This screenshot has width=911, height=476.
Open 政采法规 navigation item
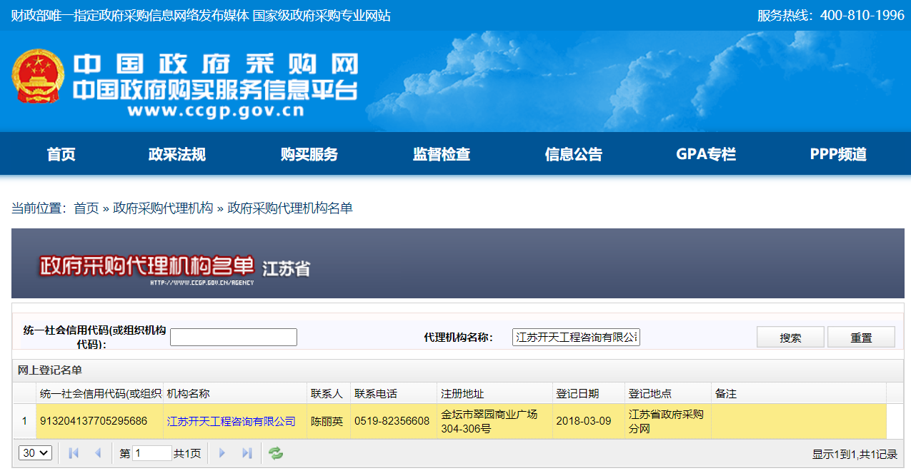point(177,154)
